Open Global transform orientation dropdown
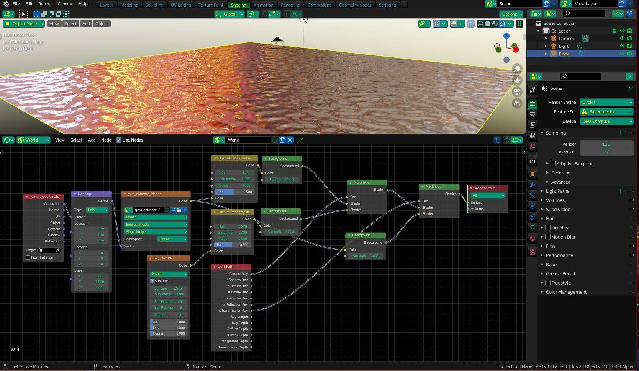Viewport: 639px width, 371px height. [x=229, y=14]
